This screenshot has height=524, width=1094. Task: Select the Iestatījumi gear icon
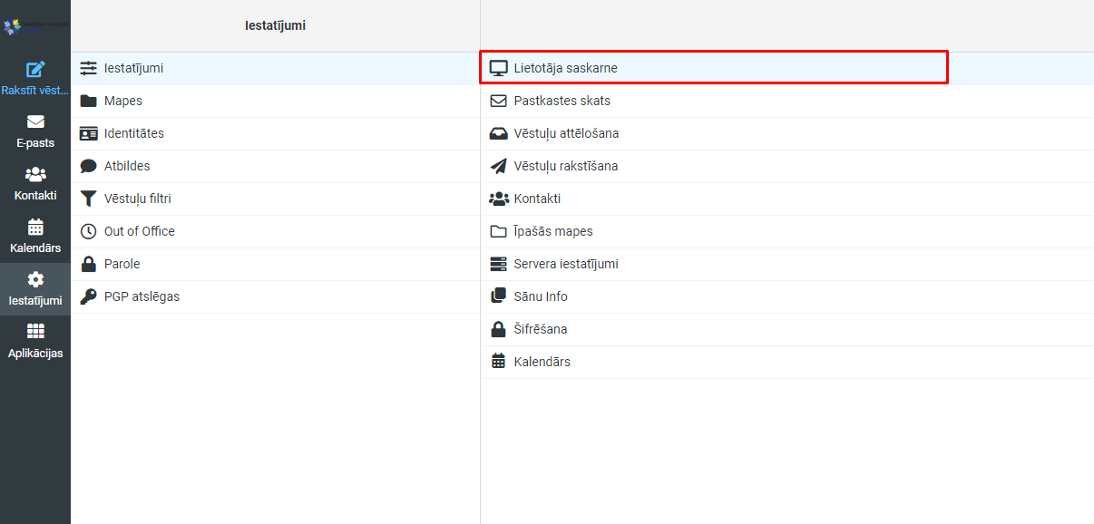[35, 280]
